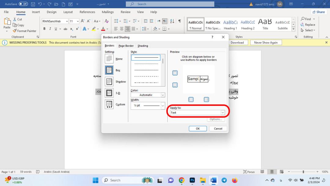The height and width of the screenshot is (186, 330).
Task: Open Telegram from the taskbar
Action: (x=224, y=180)
